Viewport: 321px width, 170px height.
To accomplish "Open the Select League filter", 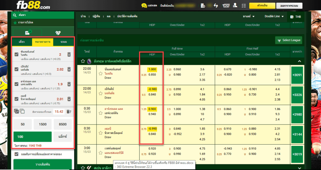I will coord(289,40).
